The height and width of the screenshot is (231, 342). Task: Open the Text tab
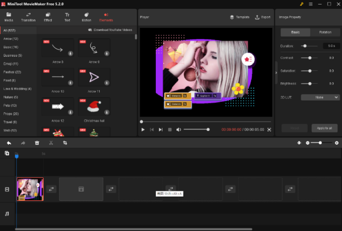point(67,17)
